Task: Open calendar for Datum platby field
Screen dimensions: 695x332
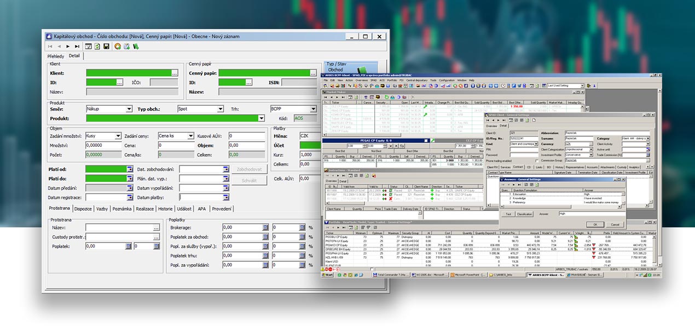Action: click(x=225, y=197)
